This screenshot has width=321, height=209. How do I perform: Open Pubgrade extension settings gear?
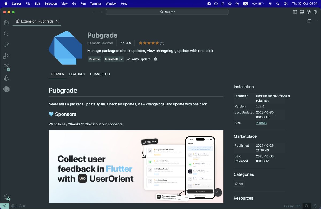(x=155, y=59)
